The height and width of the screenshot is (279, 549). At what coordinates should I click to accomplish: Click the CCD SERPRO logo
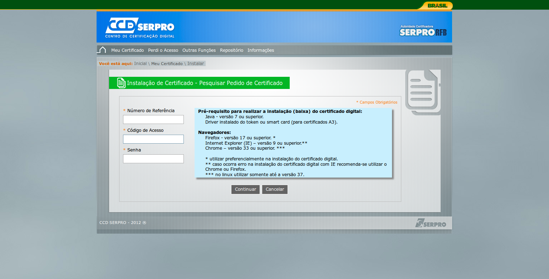[x=139, y=27]
